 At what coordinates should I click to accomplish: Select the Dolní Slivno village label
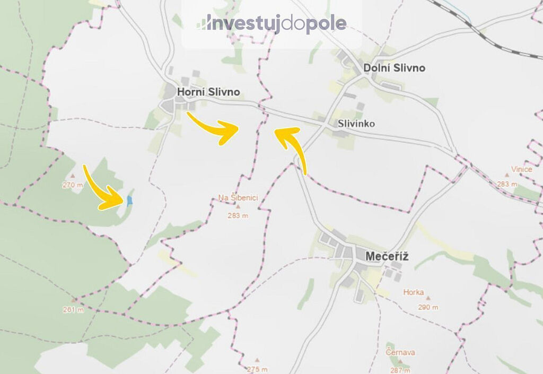point(394,68)
